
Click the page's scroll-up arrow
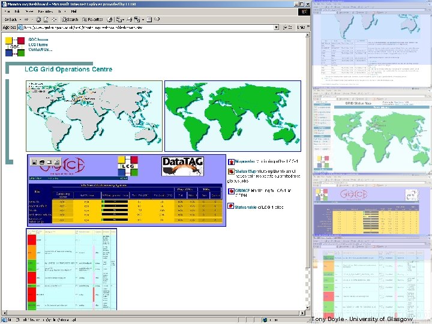pyautogui.click(x=308, y=35)
